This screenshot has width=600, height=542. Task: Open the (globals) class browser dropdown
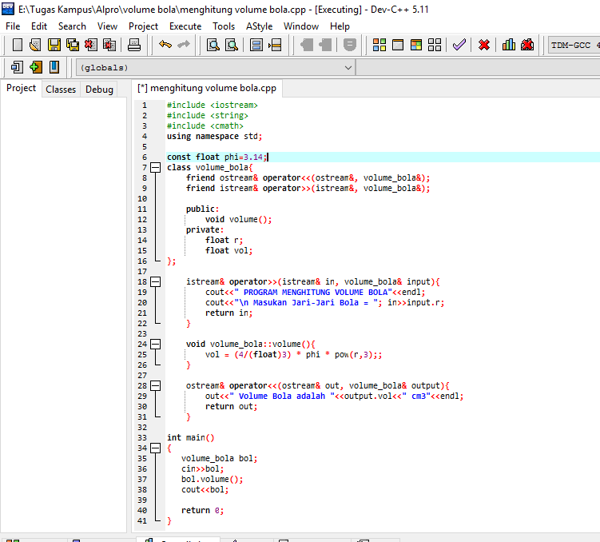(216, 68)
